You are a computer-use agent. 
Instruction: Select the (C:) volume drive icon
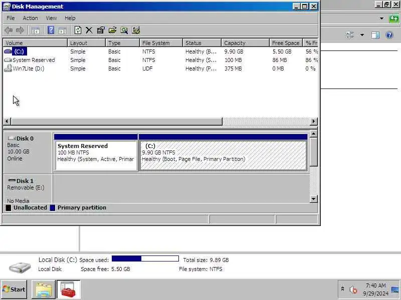(8, 51)
